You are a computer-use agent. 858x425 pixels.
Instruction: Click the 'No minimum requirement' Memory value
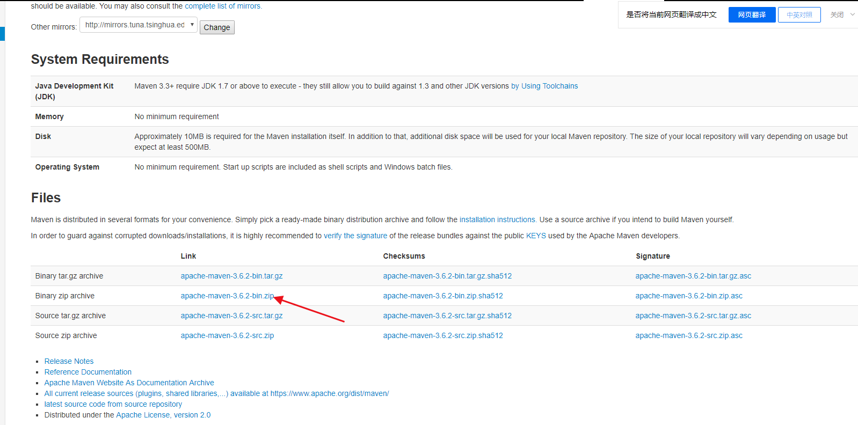(x=177, y=116)
